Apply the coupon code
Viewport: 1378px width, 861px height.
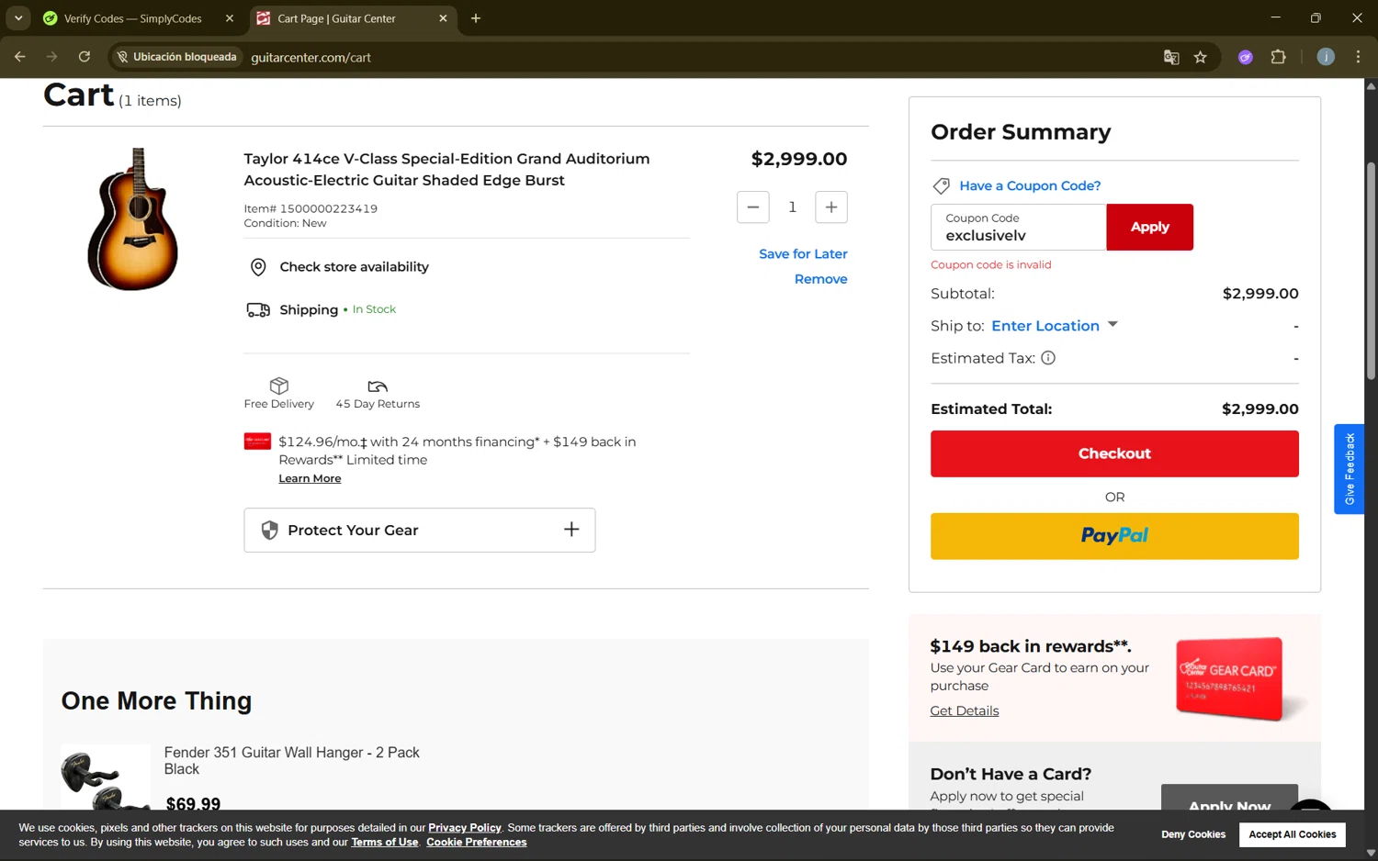tap(1149, 227)
